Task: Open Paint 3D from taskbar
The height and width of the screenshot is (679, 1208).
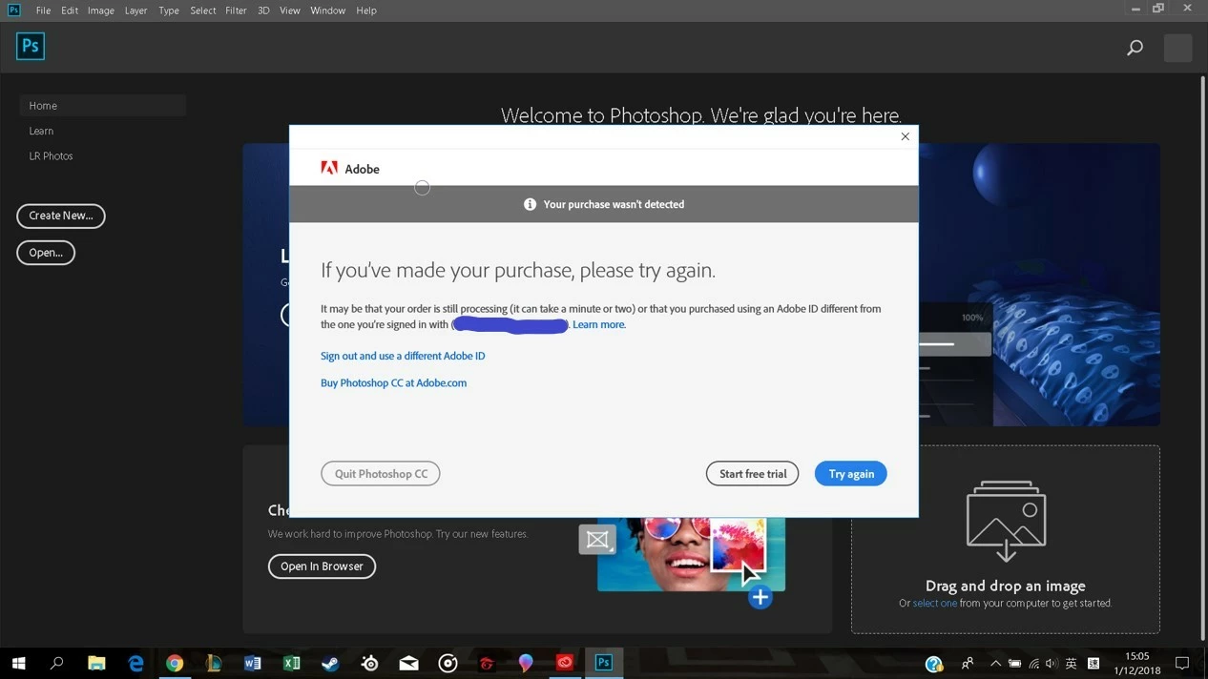Action: pos(526,663)
